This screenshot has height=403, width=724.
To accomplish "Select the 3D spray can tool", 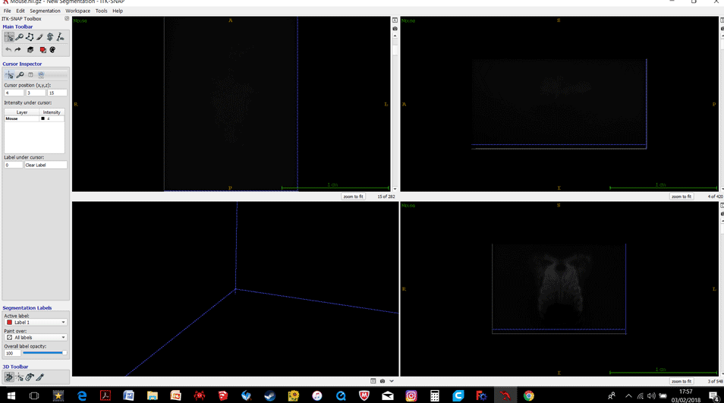I will 30,377.
